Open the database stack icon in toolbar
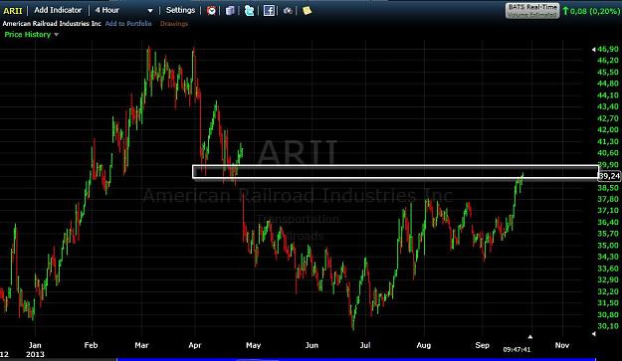Viewport: 622px width, 361px height. pos(230,11)
